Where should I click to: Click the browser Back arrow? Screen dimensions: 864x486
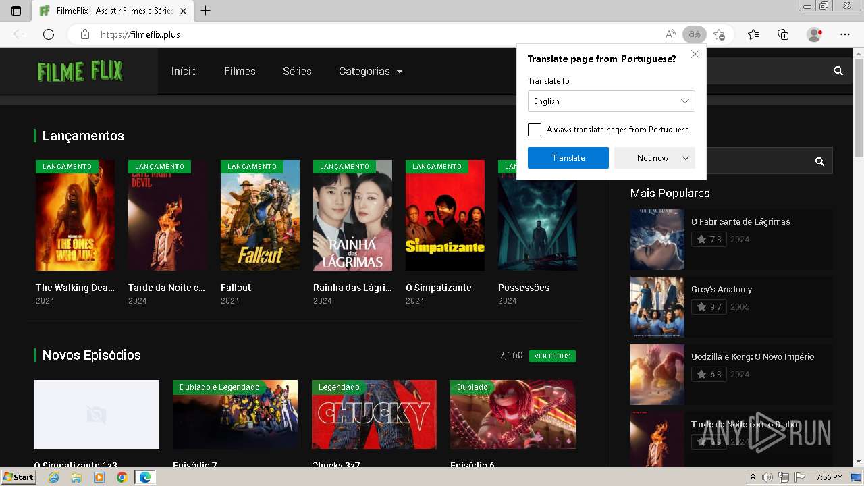click(x=19, y=34)
